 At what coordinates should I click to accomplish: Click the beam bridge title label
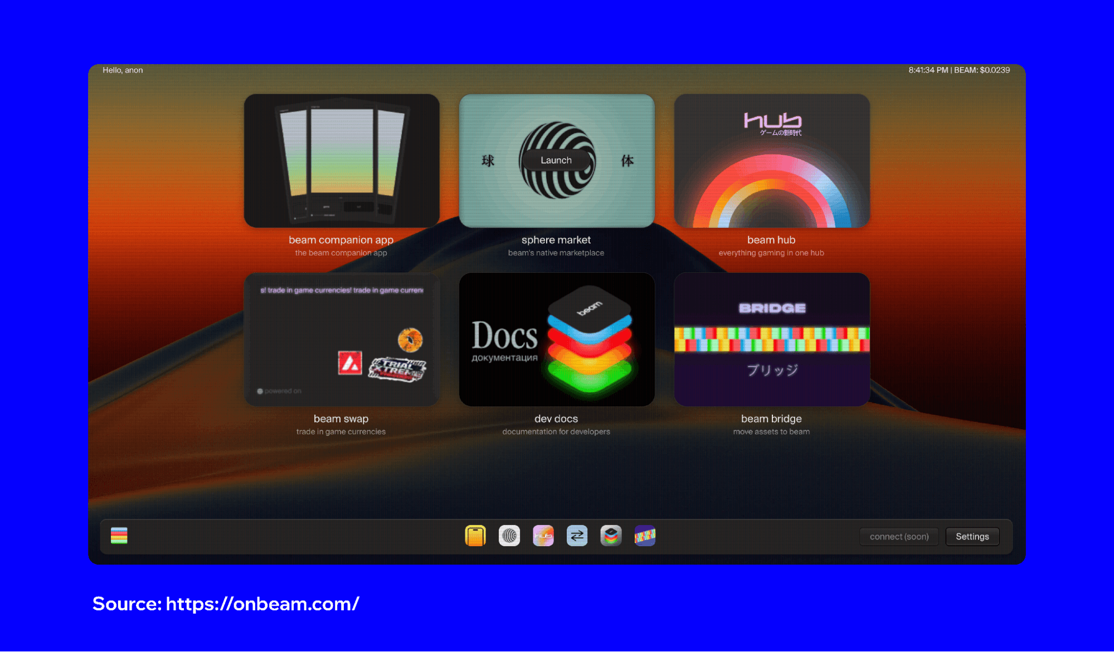pos(771,419)
